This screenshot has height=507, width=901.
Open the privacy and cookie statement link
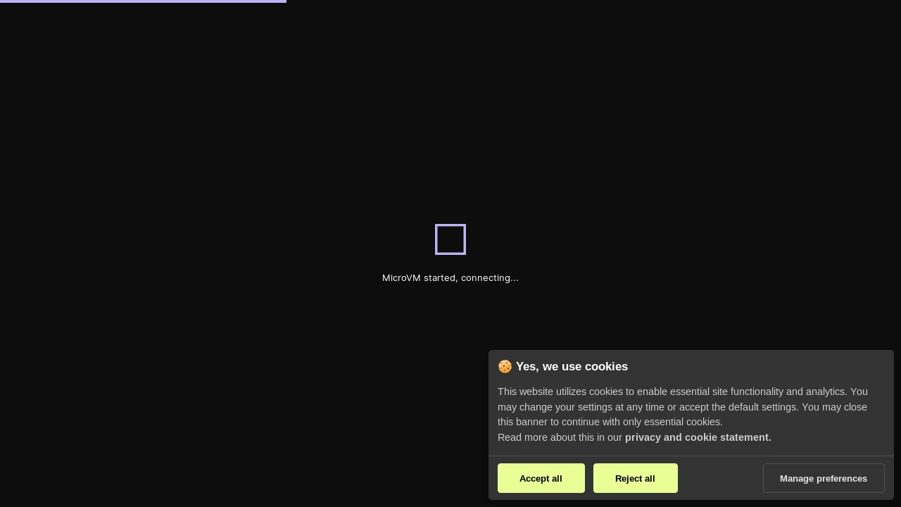[x=698, y=437]
